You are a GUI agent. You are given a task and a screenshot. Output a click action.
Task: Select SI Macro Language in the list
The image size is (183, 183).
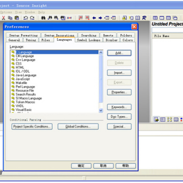pyautogui.click(x=28, y=98)
